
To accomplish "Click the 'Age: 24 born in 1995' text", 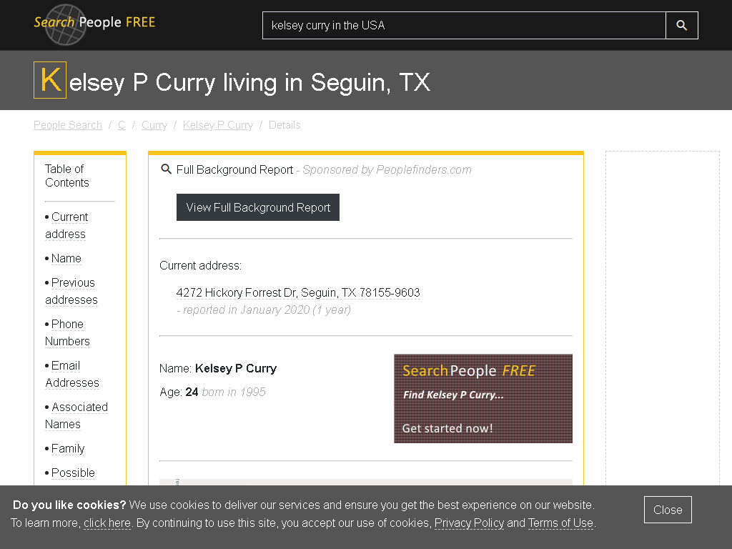I will (x=212, y=392).
